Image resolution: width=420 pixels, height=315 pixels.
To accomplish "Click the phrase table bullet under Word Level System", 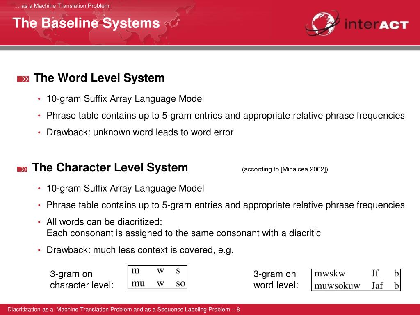I will [x=226, y=115].
